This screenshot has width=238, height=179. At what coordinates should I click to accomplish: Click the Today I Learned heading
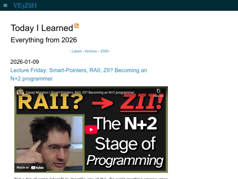pos(42,28)
